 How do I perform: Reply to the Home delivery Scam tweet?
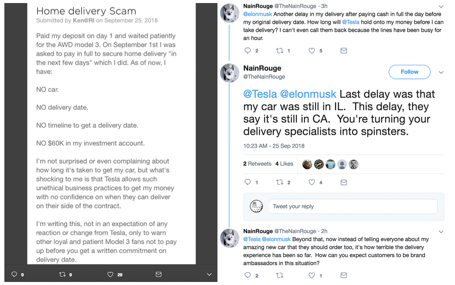tap(14, 275)
